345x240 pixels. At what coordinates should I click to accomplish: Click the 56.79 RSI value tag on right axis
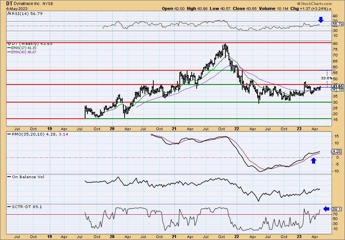(x=338, y=24)
